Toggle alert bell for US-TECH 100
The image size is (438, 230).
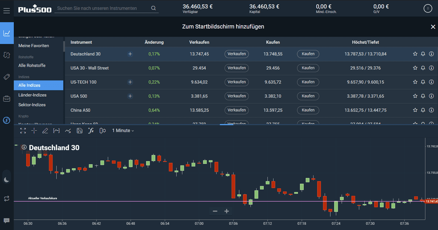(x=423, y=82)
